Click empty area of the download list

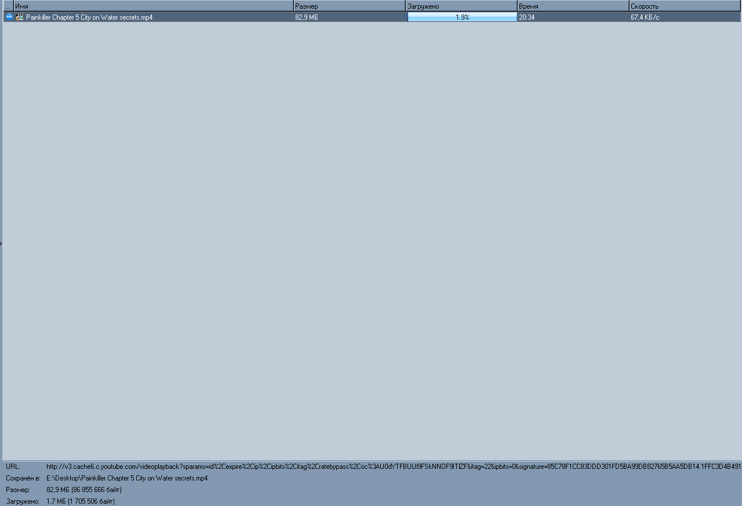(371, 232)
